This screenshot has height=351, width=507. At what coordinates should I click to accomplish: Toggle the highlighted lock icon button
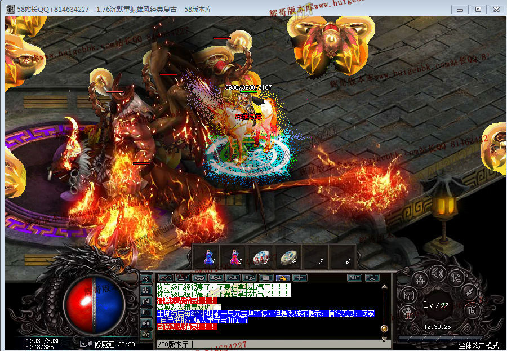(x=283, y=278)
